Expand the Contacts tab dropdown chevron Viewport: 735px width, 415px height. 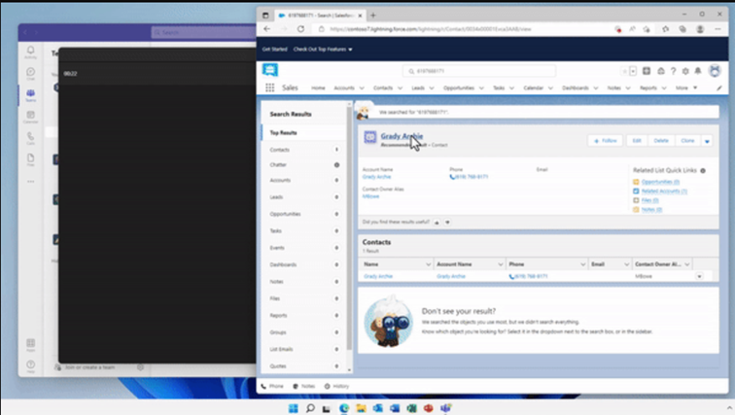pos(400,88)
